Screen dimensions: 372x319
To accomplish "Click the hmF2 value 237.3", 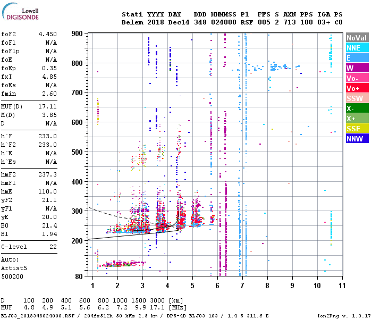I will tap(48, 175).
